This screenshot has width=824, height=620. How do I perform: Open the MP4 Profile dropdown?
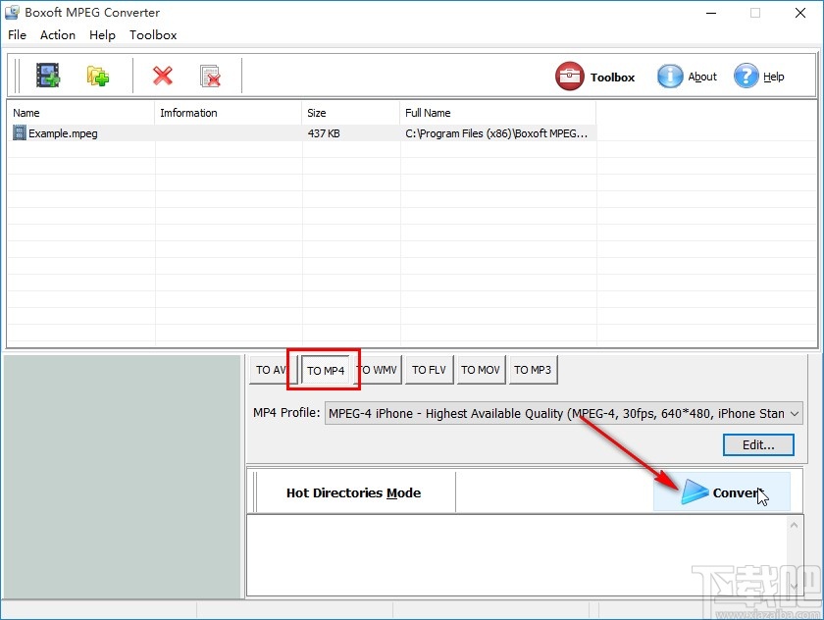pos(796,413)
